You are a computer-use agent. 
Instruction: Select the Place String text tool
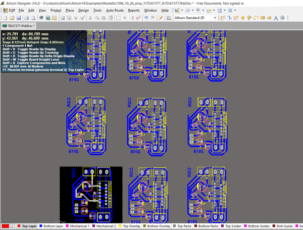point(275,18)
